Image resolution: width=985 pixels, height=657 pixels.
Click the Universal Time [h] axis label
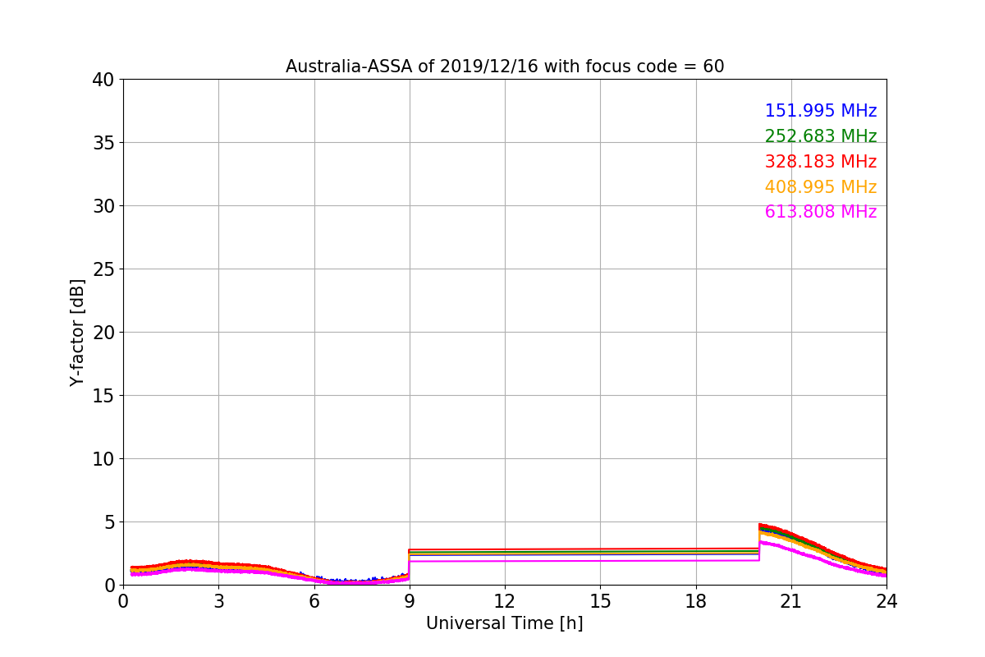point(505,623)
